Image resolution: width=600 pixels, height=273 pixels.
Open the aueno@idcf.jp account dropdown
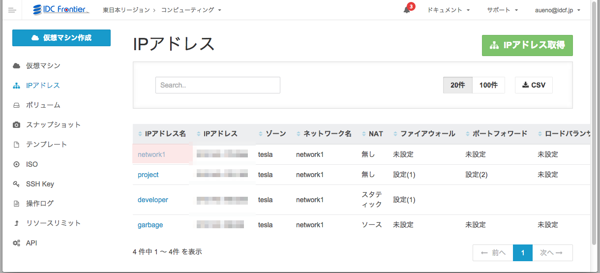558,10
